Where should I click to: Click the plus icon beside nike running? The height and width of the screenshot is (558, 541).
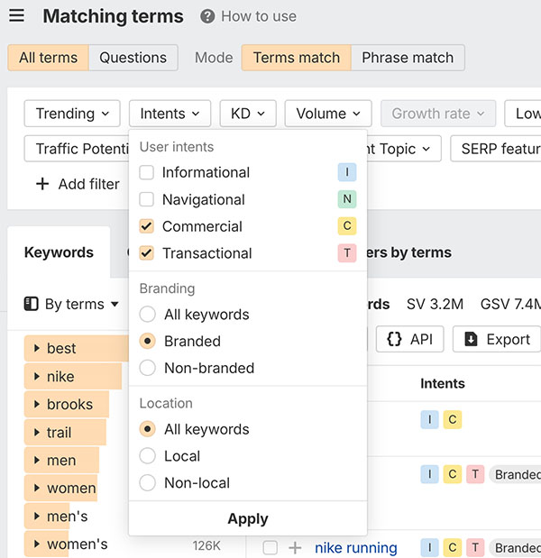click(x=295, y=548)
